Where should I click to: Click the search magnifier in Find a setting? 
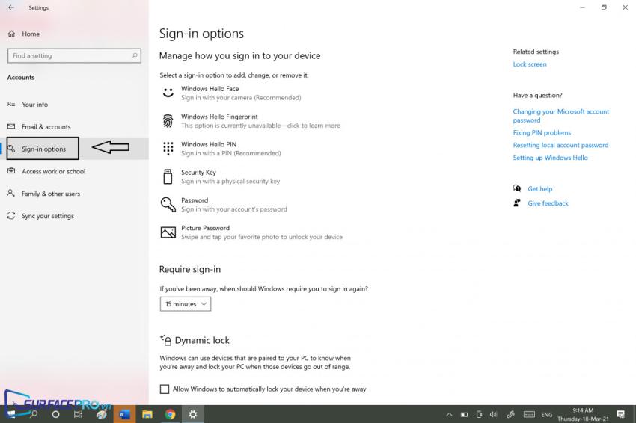coord(134,55)
